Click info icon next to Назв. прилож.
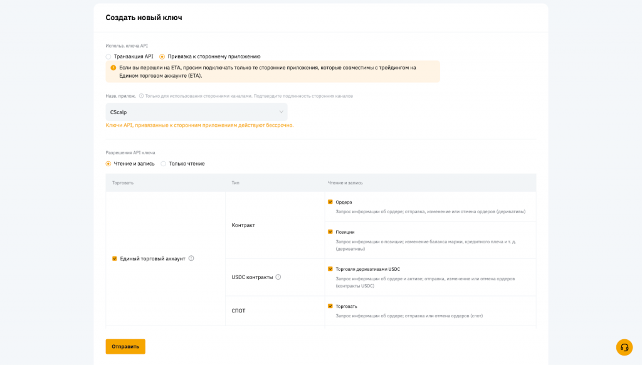The height and width of the screenshot is (365, 642). (141, 96)
